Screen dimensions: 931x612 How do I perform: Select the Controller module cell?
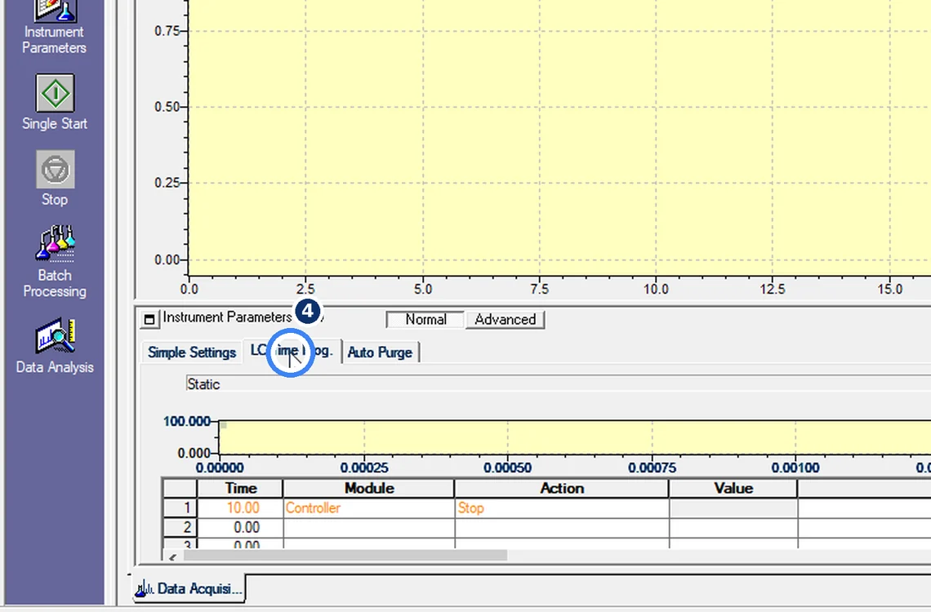pyautogui.click(x=368, y=508)
